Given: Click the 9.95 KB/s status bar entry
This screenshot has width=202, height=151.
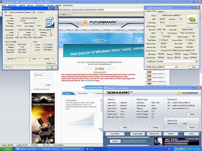Looking at the screenshot, I should (34, 145).
